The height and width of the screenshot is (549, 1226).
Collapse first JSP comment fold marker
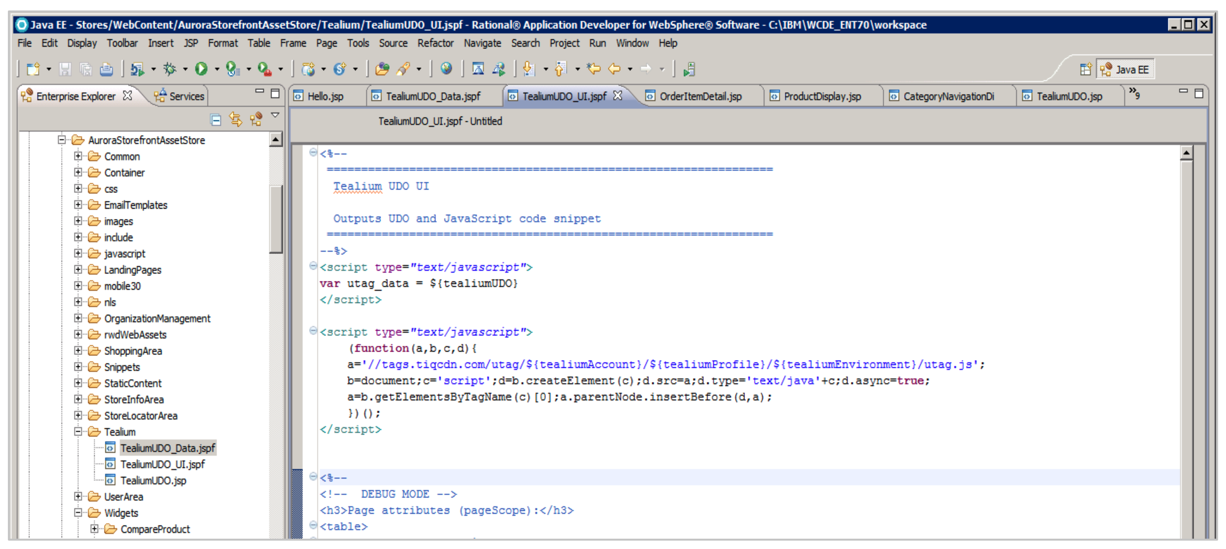[313, 152]
